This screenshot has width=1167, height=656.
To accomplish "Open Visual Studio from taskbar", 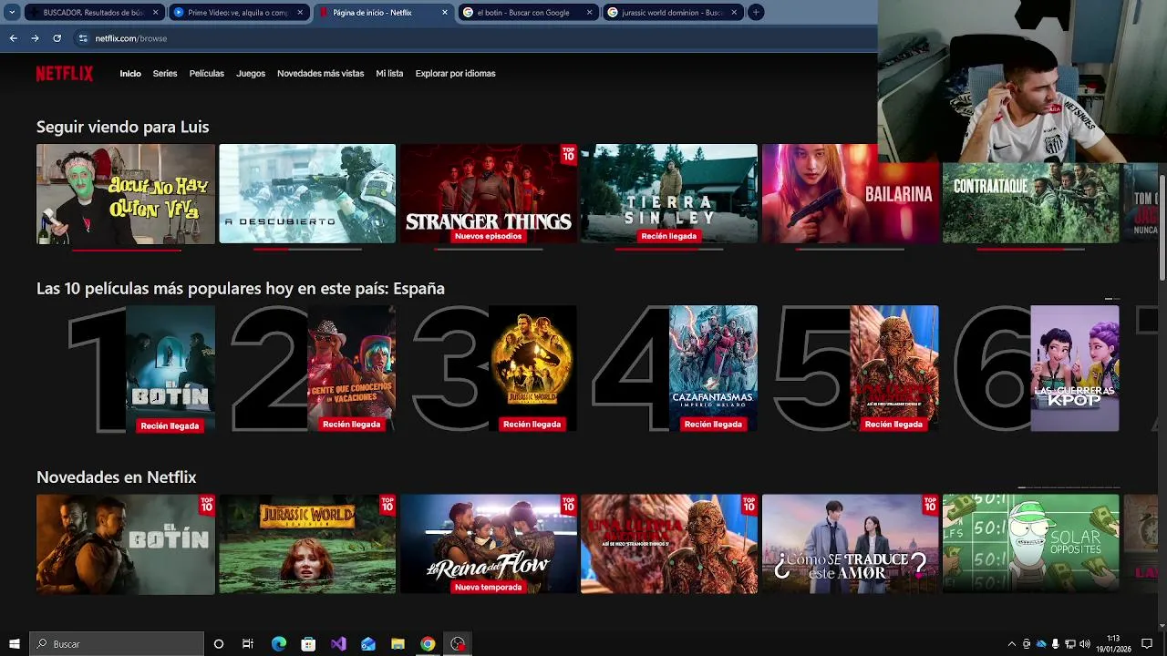I will click(338, 644).
